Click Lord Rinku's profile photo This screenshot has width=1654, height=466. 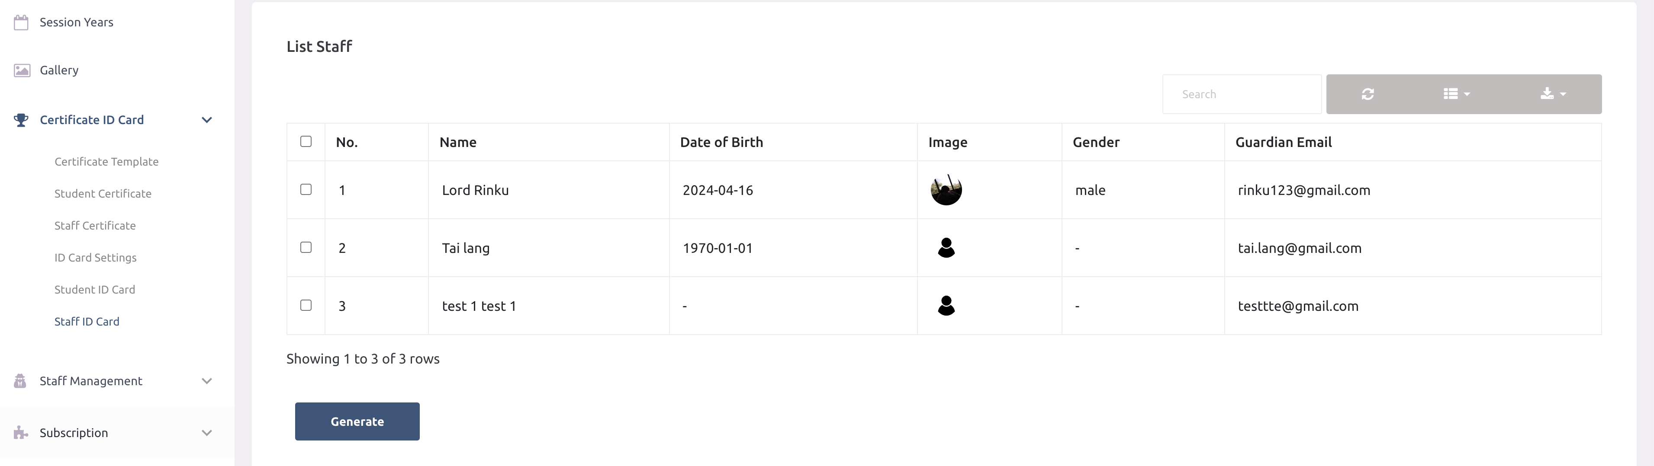click(x=946, y=190)
